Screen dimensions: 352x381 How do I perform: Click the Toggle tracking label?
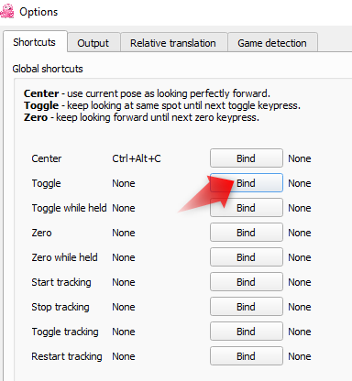pyautogui.click(x=65, y=332)
